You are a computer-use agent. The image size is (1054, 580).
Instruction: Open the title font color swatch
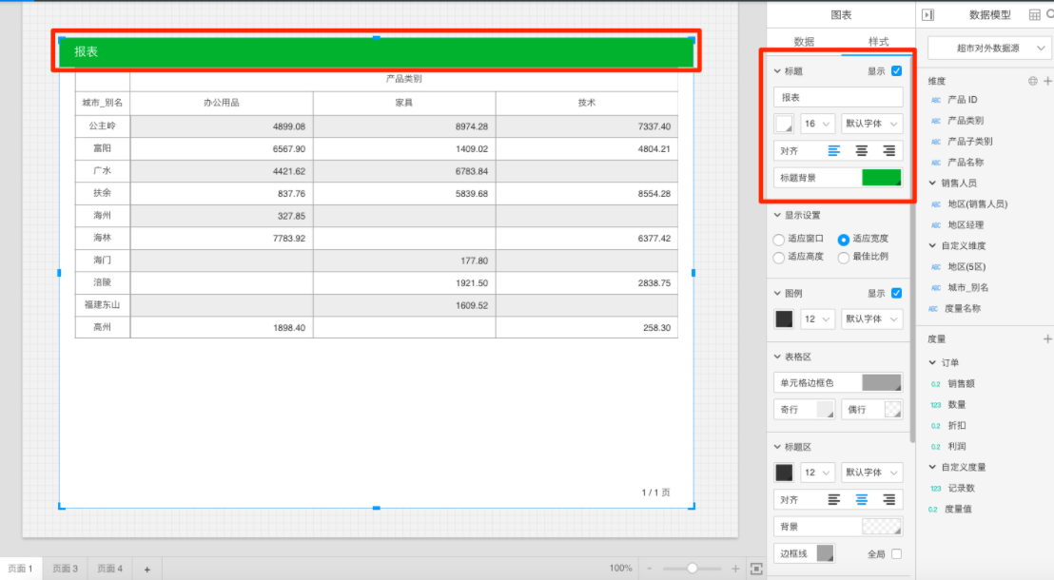784,124
